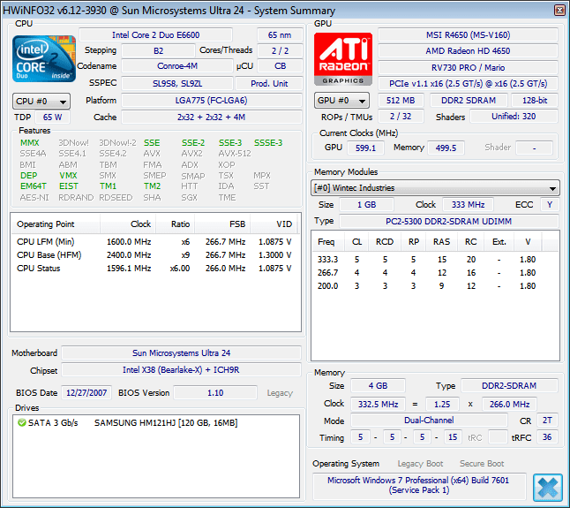Click the Conroe-4M codename field
The width and height of the screenshot is (570, 508).
click(x=177, y=66)
